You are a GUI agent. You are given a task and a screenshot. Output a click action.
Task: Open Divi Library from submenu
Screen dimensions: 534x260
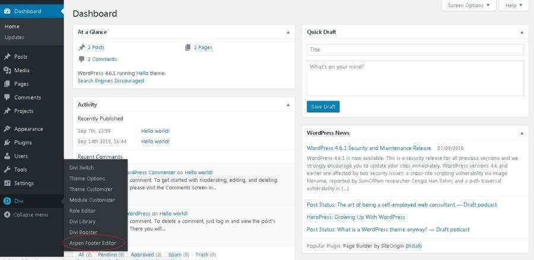coord(82,222)
